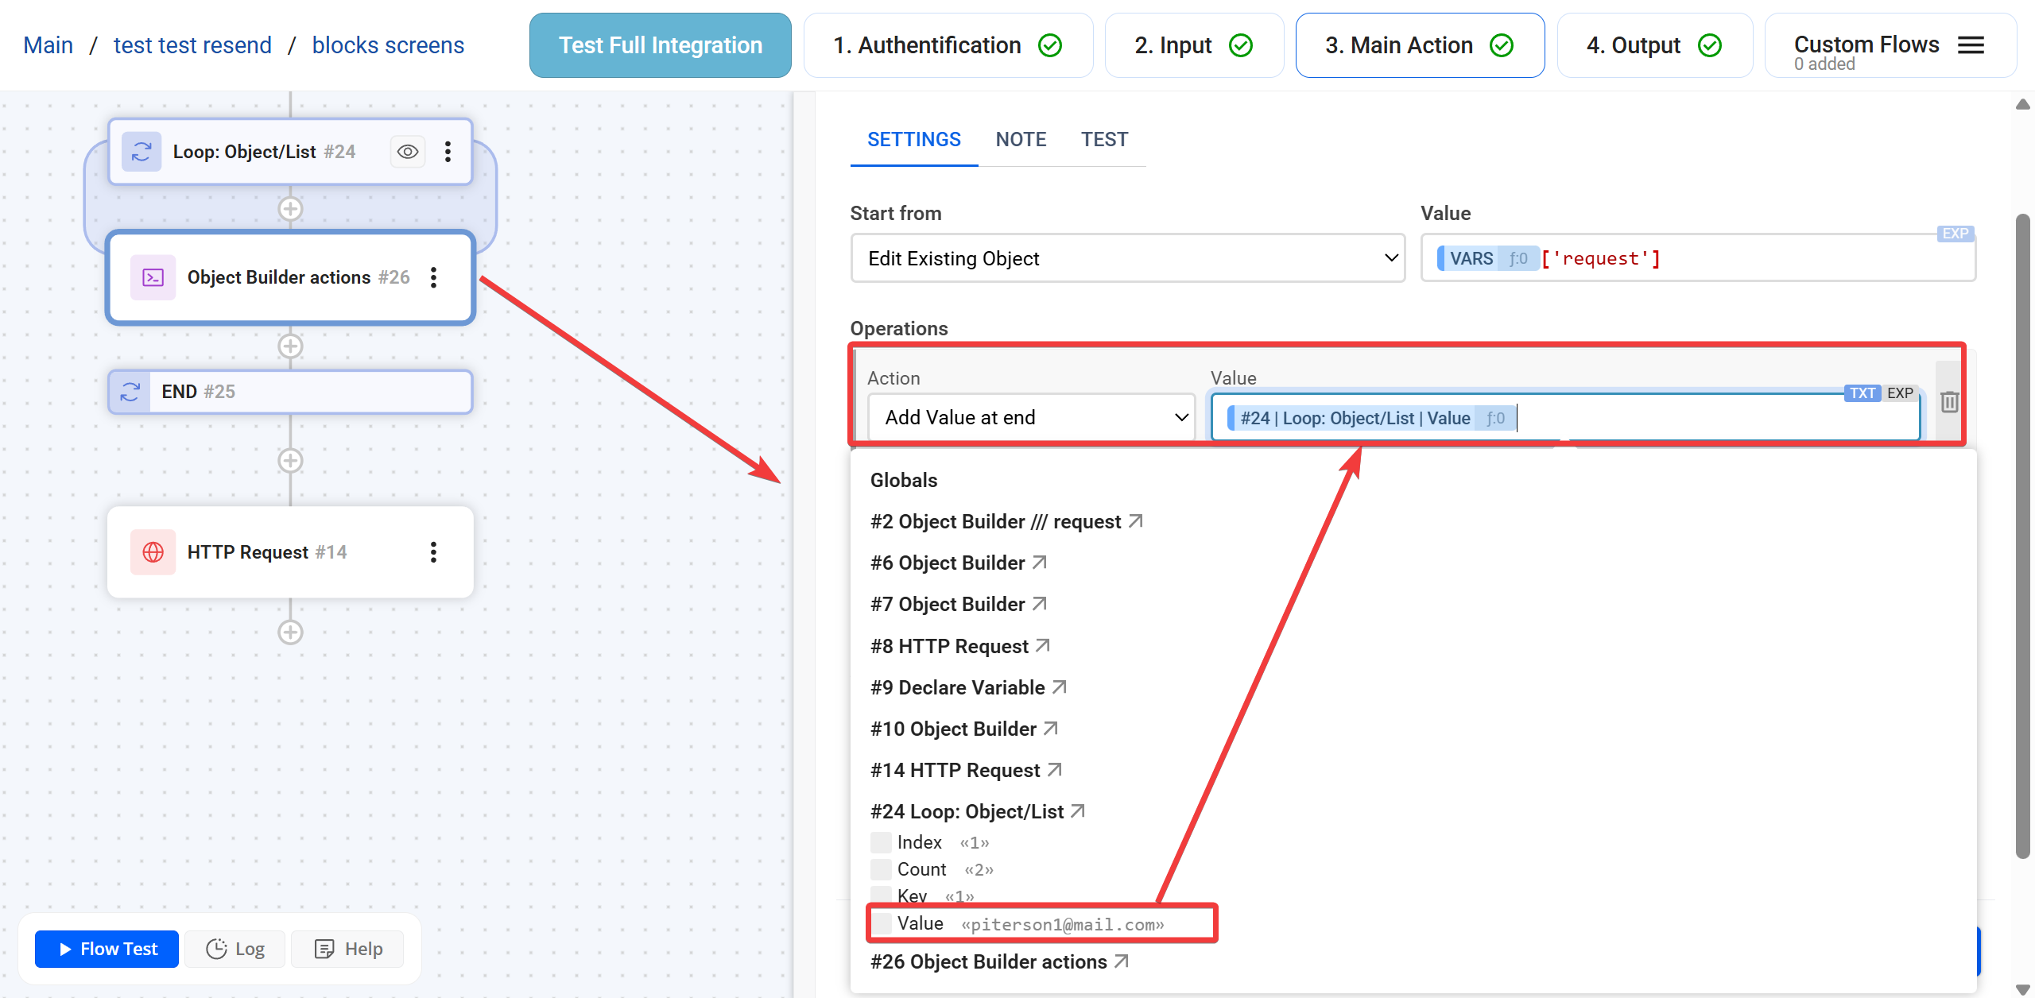
Task: Toggle the eye icon on the Loop #24 block
Action: (x=408, y=152)
